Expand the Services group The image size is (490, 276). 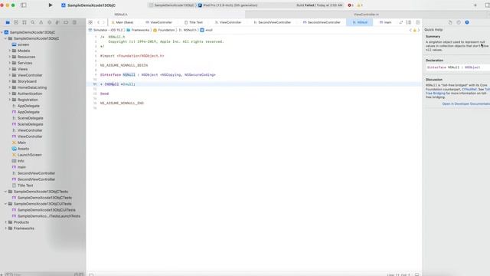10,63
